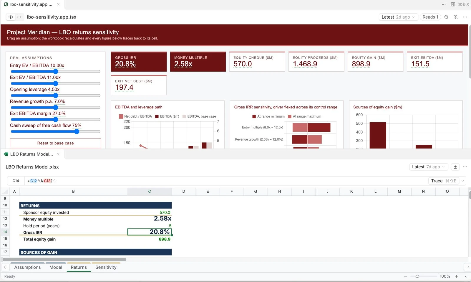The height and width of the screenshot is (282, 471).
Task: Click the small x icon after the zoom controls
Action: 466,276
